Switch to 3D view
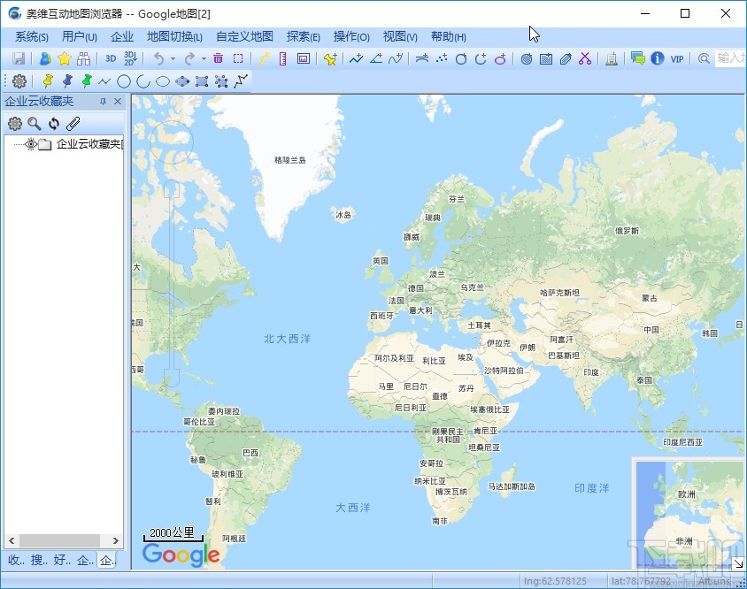 (111, 58)
